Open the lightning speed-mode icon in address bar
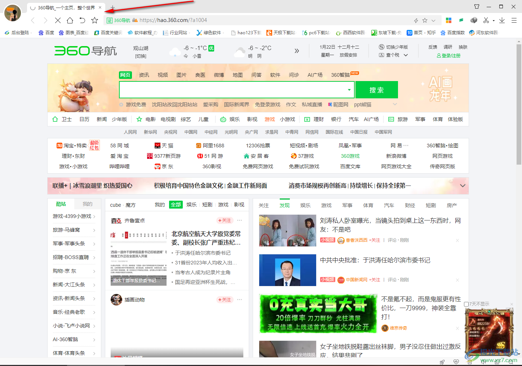522x366 pixels. pyautogui.click(x=416, y=21)
